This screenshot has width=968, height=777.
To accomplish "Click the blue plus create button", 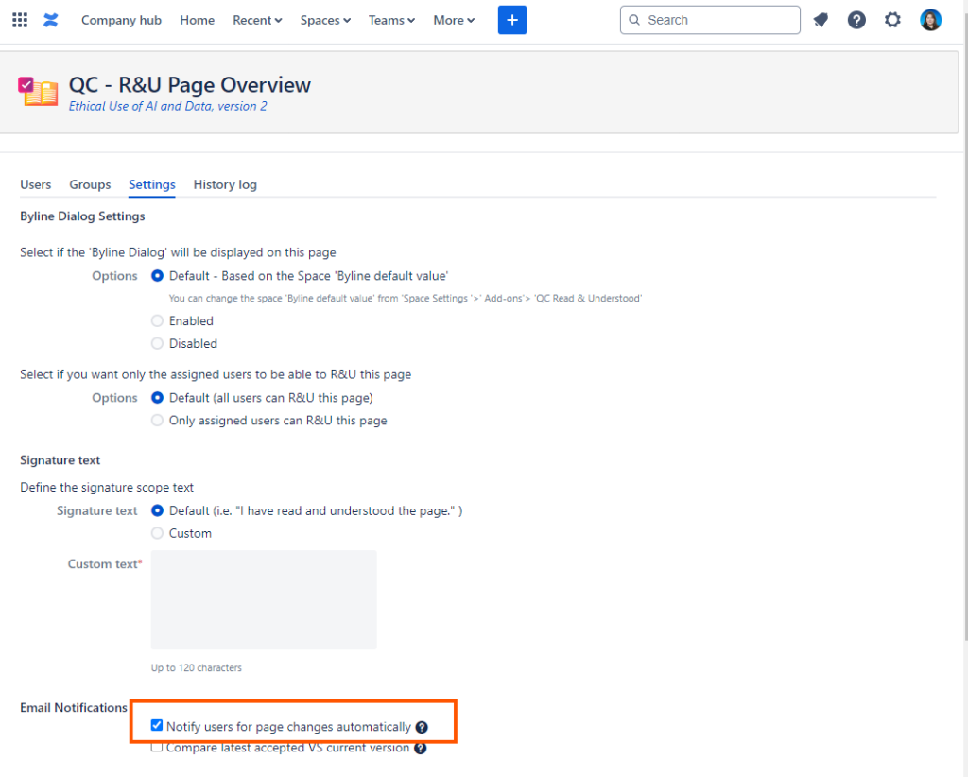I will (x=512, y=20).
